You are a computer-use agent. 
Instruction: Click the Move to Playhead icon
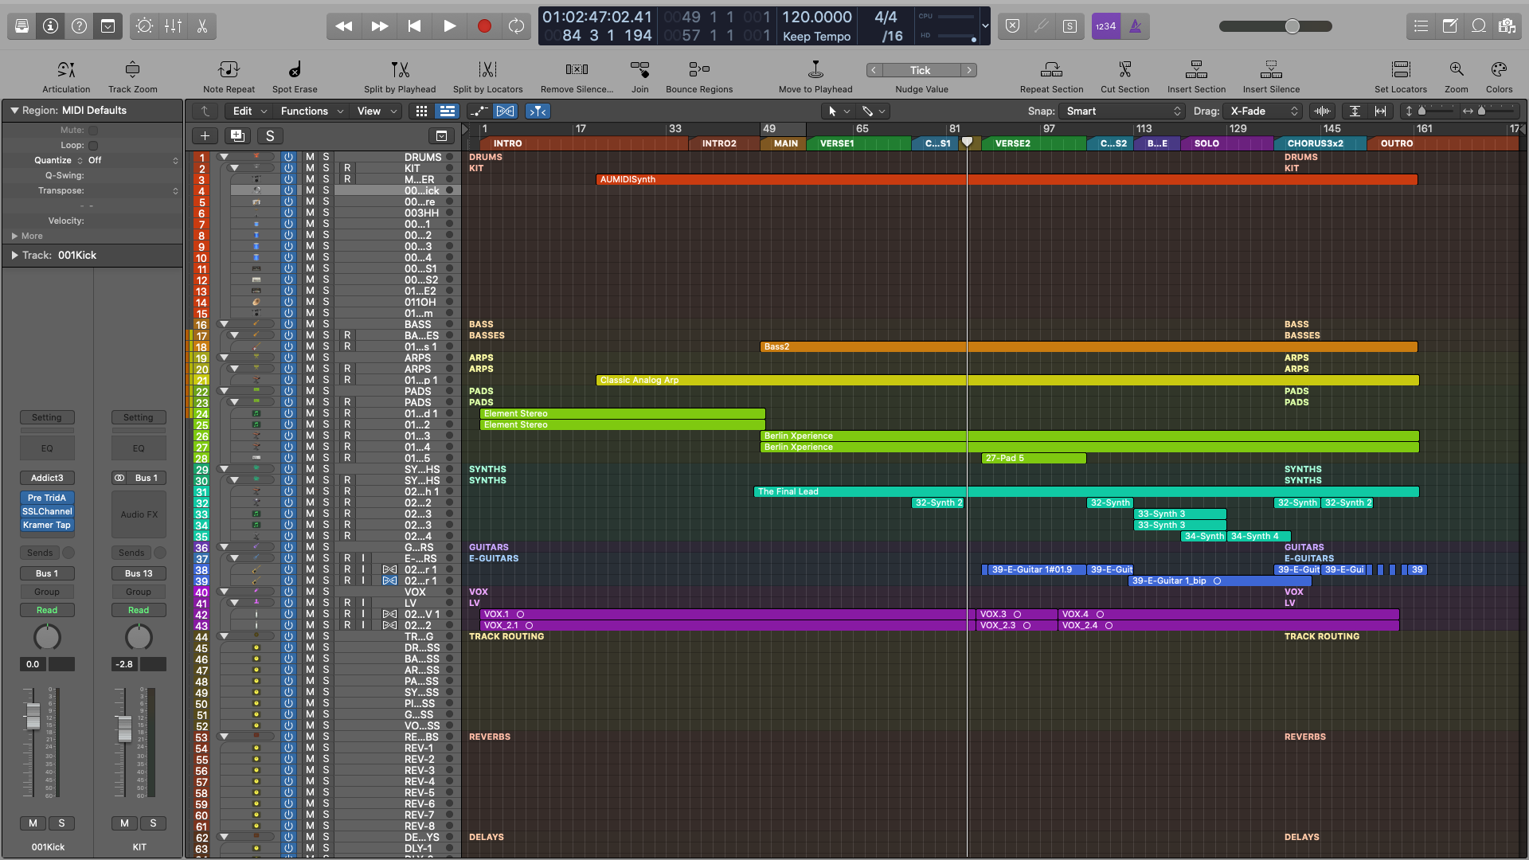pos(815,69)
